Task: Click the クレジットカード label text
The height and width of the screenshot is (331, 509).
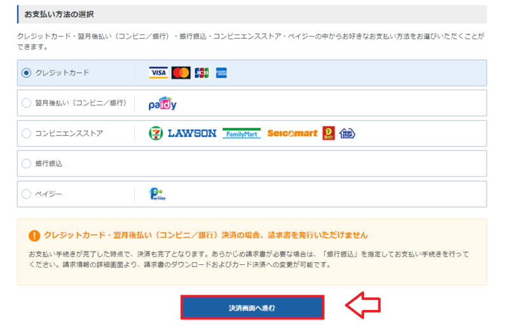Action: point(62,72)
